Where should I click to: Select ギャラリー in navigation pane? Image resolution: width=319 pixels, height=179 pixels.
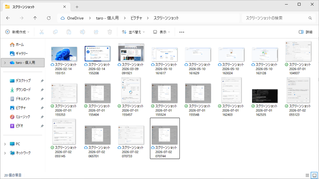[19, 54]
